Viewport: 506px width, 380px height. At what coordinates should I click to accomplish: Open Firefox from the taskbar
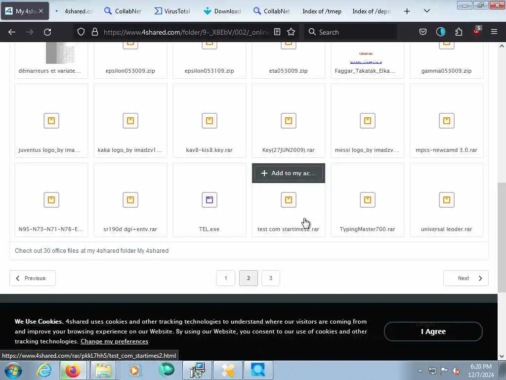[73, 370]
